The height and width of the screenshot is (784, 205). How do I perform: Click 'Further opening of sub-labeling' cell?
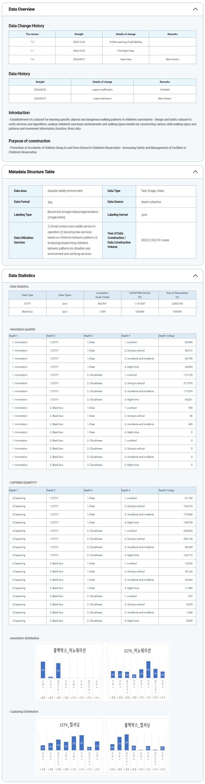[x=126, y=42]
